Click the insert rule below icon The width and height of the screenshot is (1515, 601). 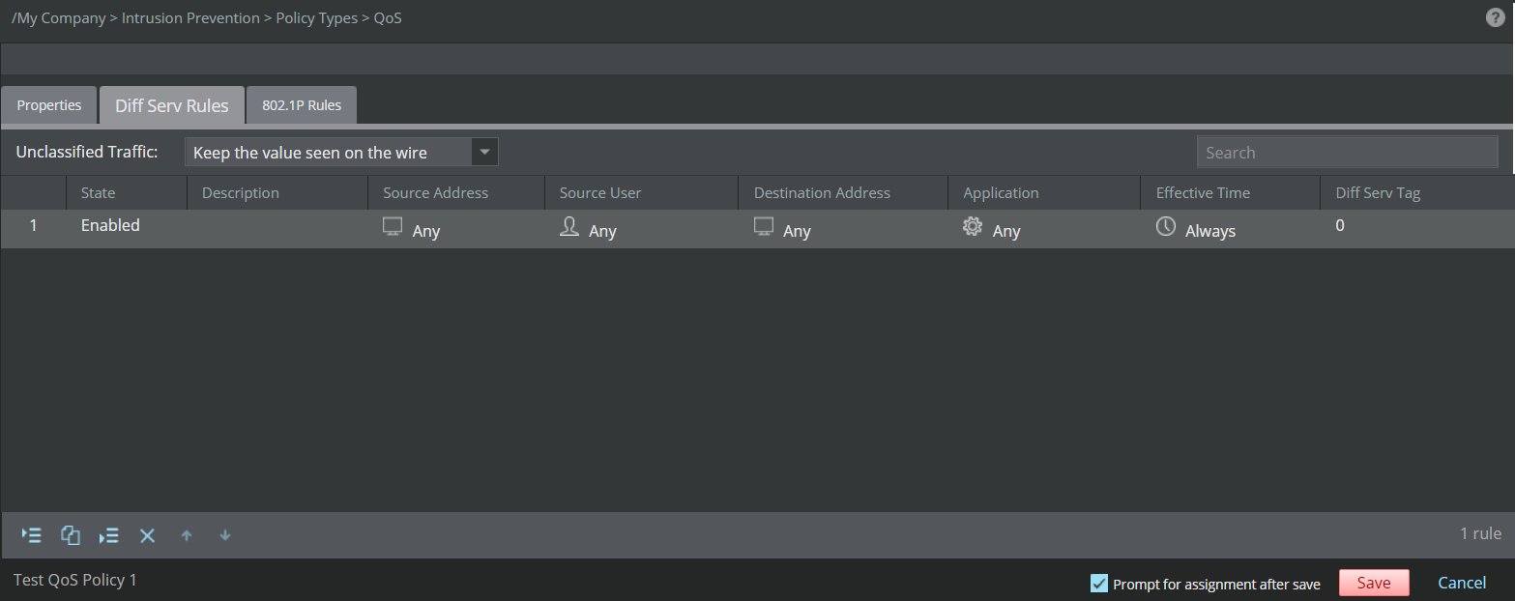point(109,535)
